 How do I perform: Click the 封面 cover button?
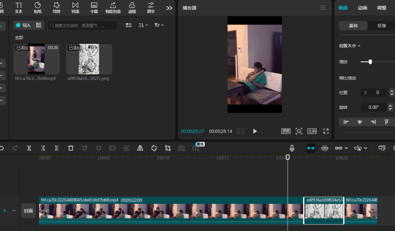pos(28,210)
